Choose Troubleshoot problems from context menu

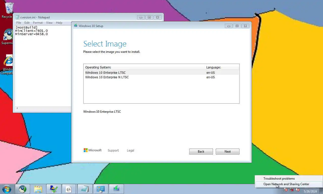coord(288,179)
